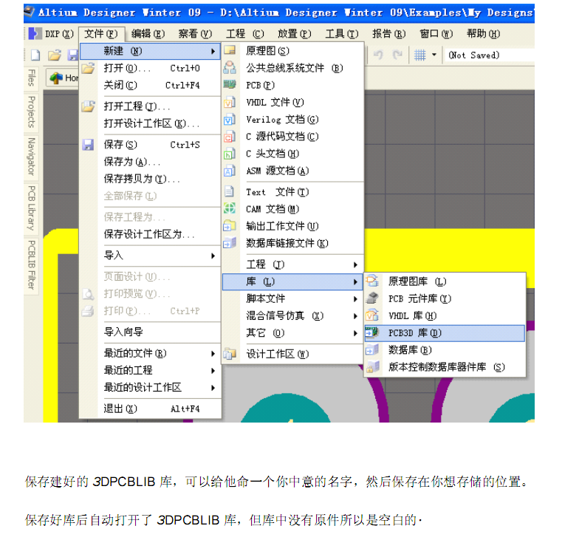Click the C 头文档 (H) icon
This screenshot has width=579, height=557.
(x=230, y=154)
